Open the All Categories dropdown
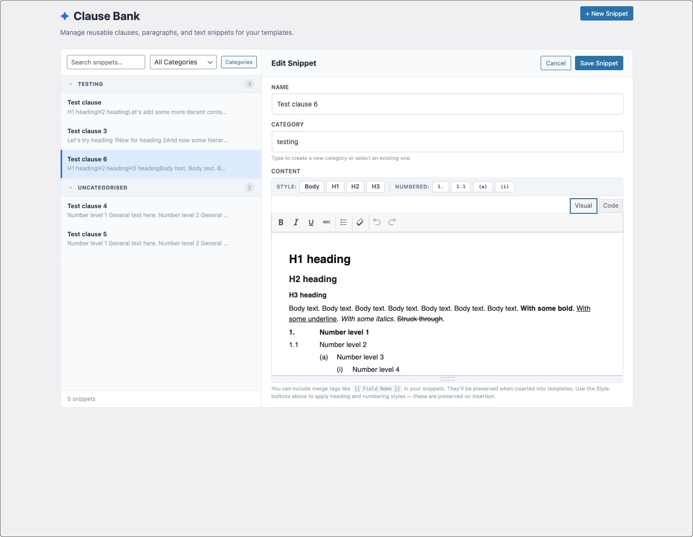693x537 pixels. point(183,62)
